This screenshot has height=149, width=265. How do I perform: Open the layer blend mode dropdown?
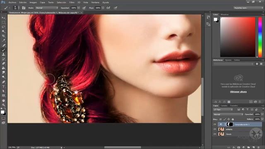pyautogui.click(x=228, y=114)
